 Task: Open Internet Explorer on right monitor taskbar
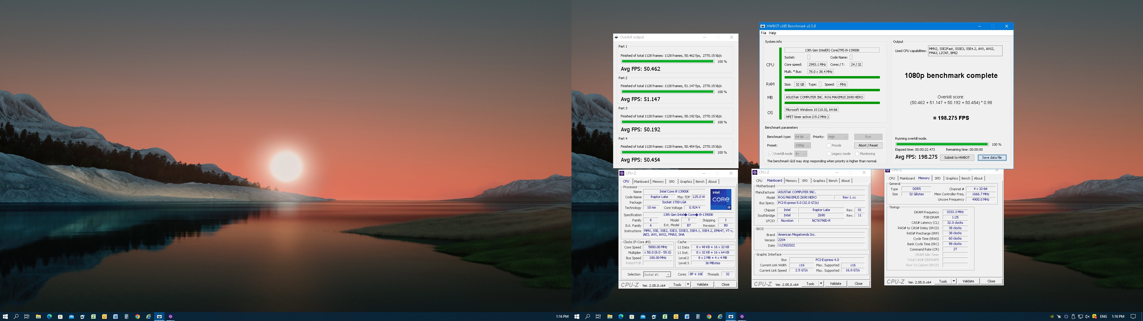pyautogui.click(x=720, y=317)
